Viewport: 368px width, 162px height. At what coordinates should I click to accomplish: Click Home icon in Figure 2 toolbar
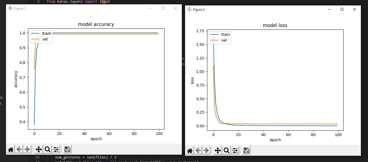pos(190,151)
